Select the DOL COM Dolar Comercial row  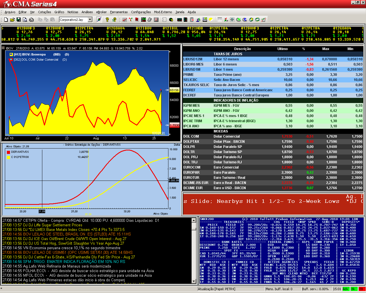click(x=273, y=136)
